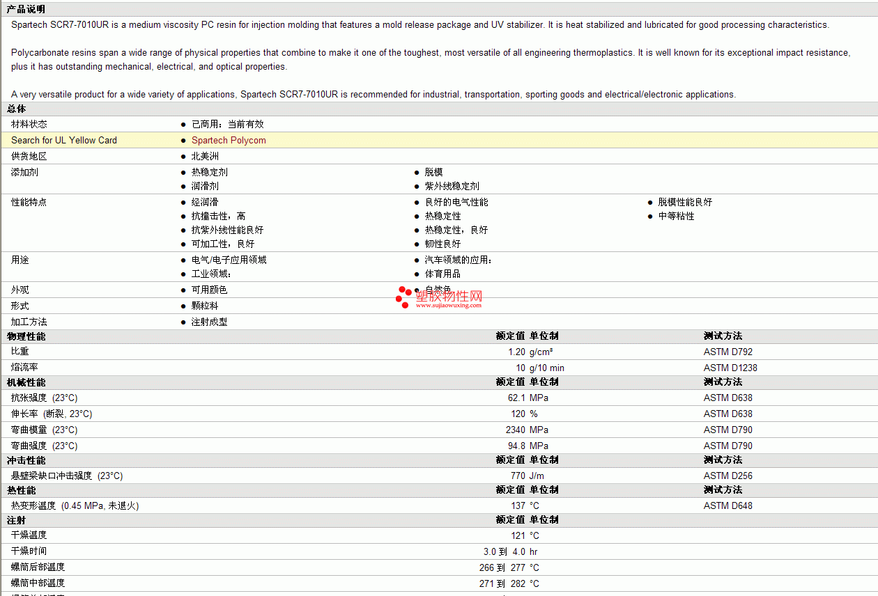Click the 热稳定剂 additive entry
Screen dimensions: 878x596
(210, 172)
